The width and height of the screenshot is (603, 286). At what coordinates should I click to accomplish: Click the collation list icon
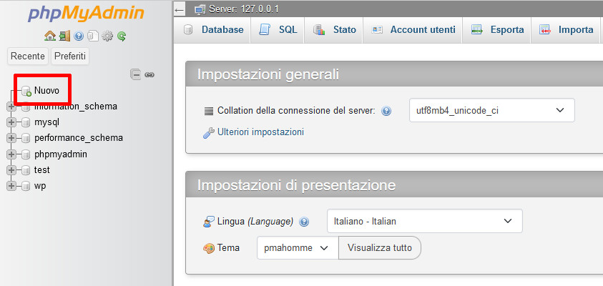tap(208, 111)
